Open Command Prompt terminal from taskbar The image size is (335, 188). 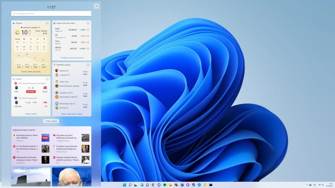[211, 185]
